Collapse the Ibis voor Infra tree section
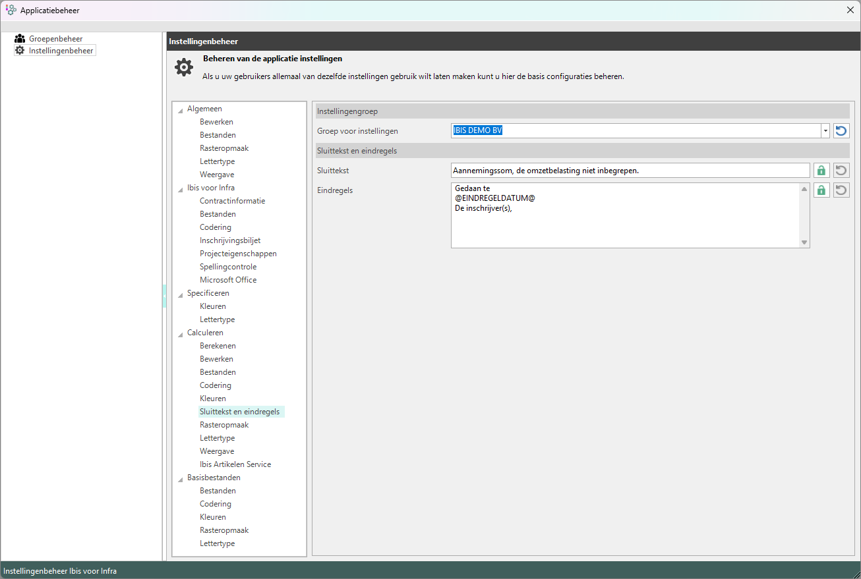 click(x=181, y=189)
